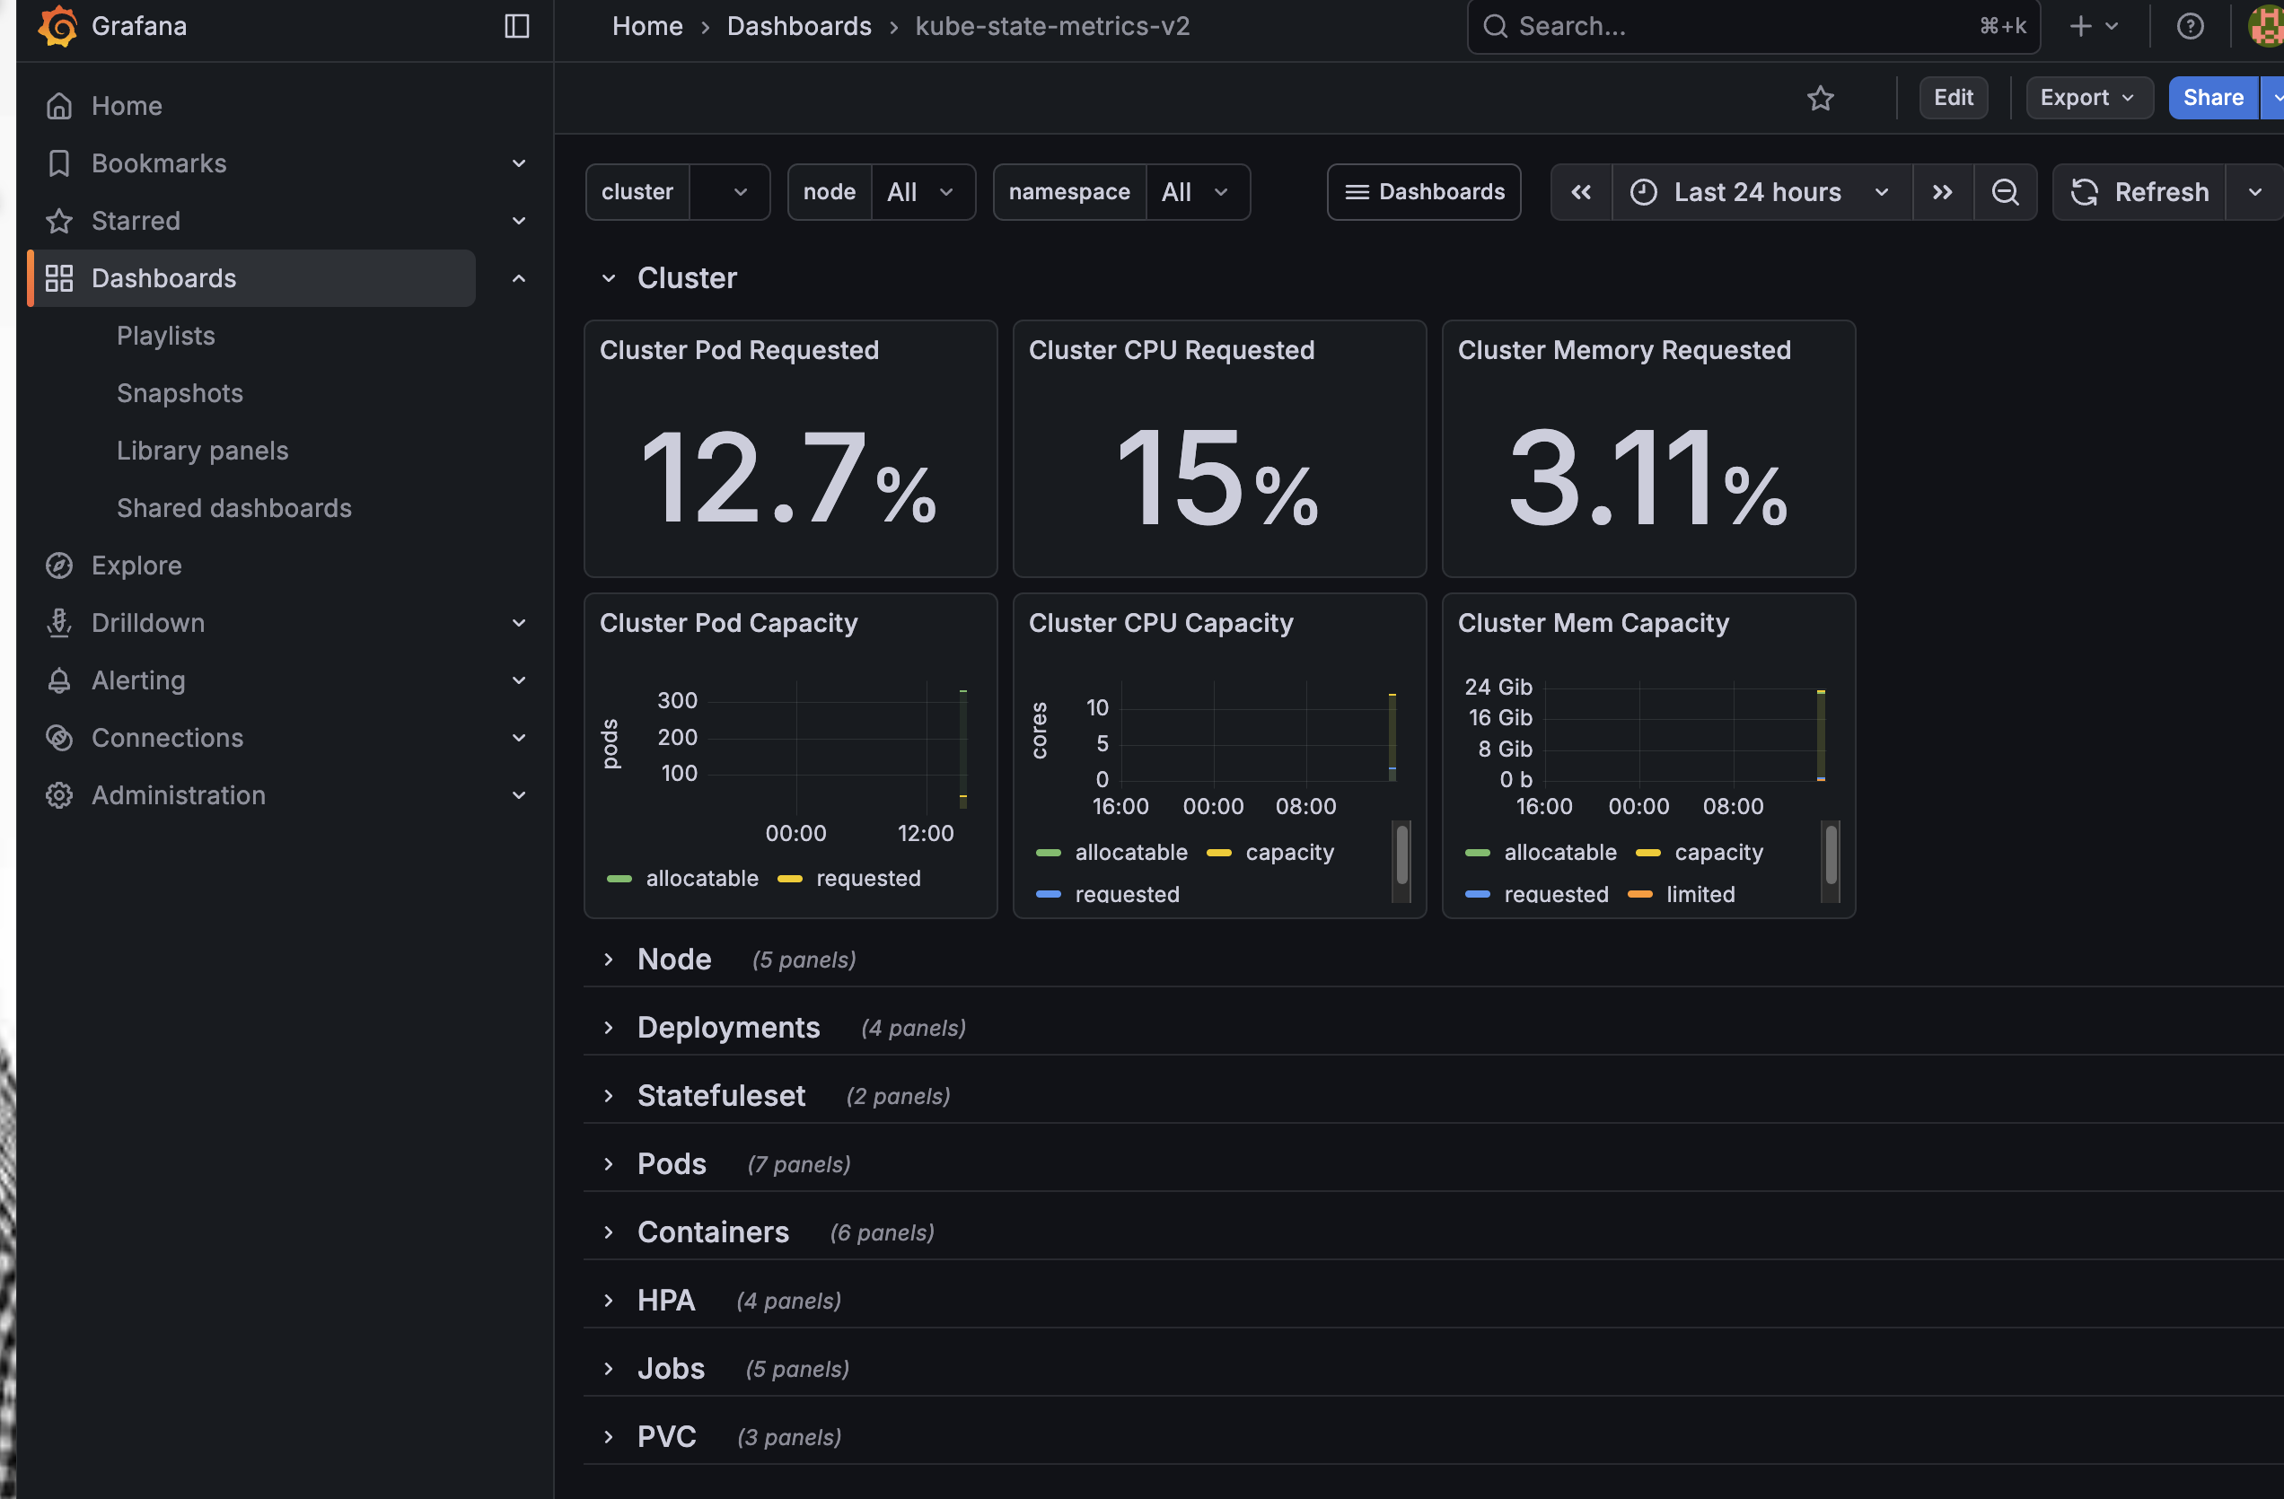Click the plus new item icon

click(2080, 26)
